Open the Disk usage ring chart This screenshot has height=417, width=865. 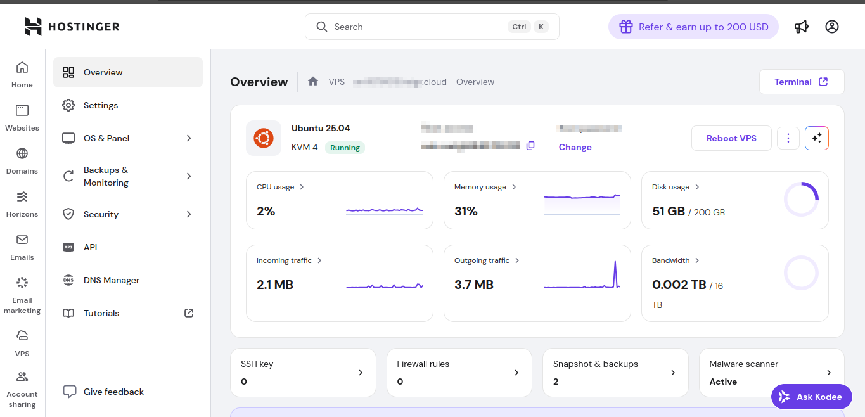click(x=801, y=200)
